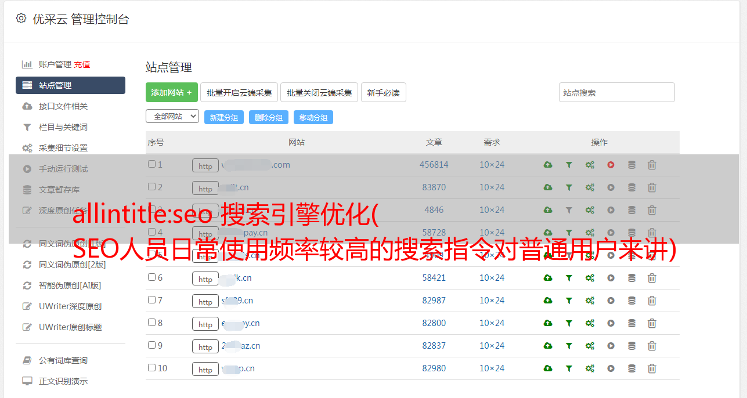Tick the checkbox for row 9

click(151, 345)
